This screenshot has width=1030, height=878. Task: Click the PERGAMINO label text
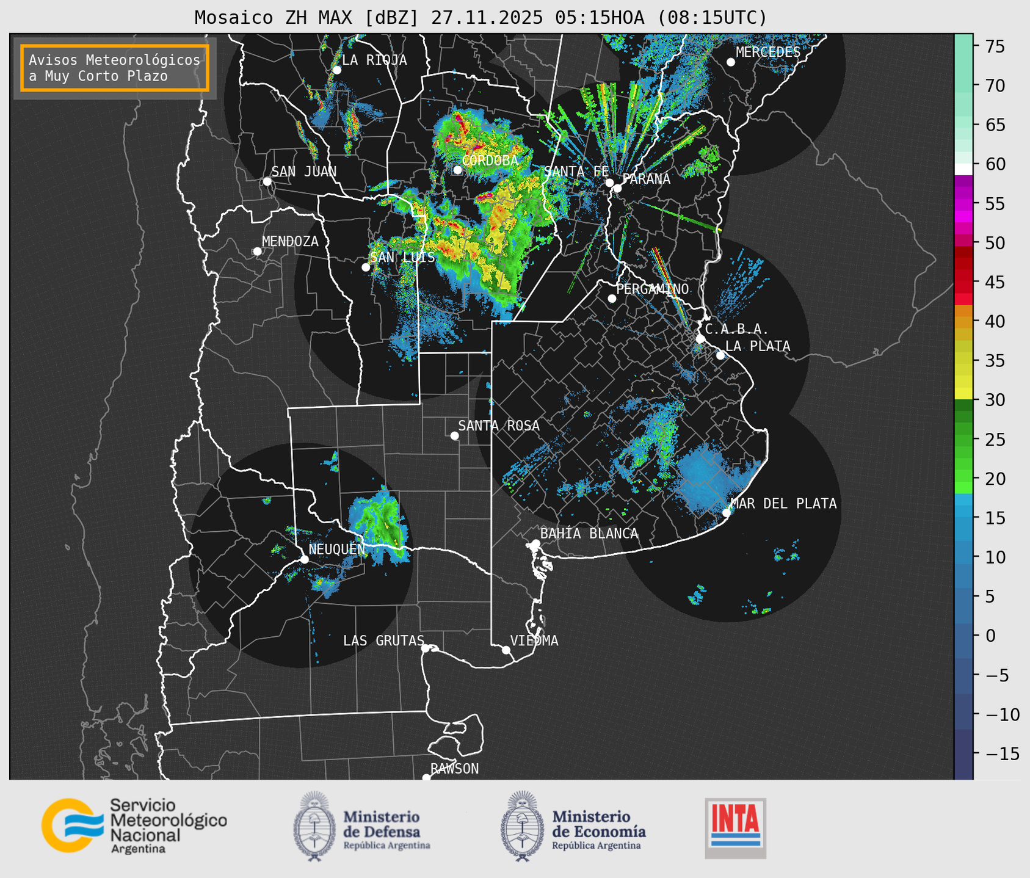[x=652, y=289]
